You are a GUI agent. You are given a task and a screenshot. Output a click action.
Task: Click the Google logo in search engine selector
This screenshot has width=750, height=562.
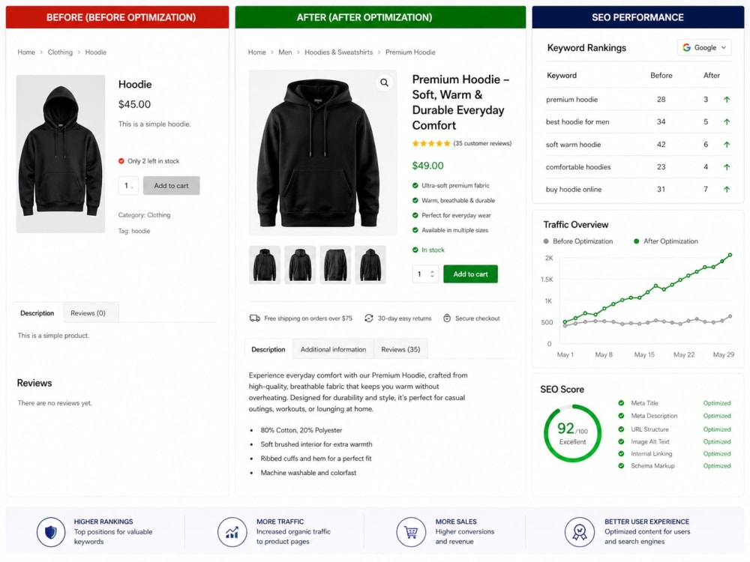tap(687, 48)
